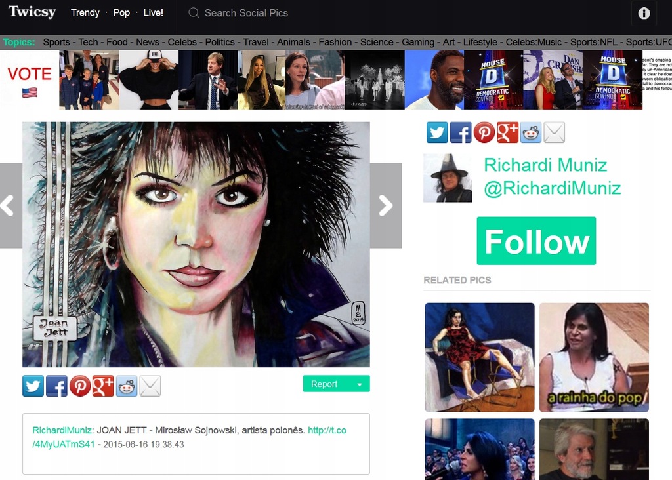Open the Live! section
The image size is (672, 480).
tap(154, 13)
